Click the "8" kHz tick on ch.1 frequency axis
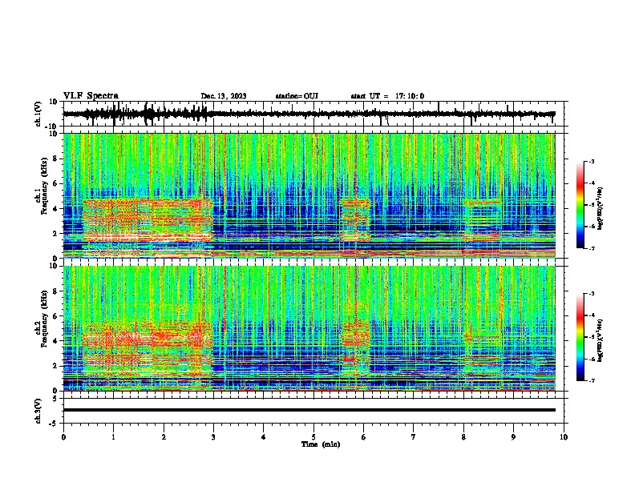The width and height of the screenshot is (635, 490). tap(56, 159)
